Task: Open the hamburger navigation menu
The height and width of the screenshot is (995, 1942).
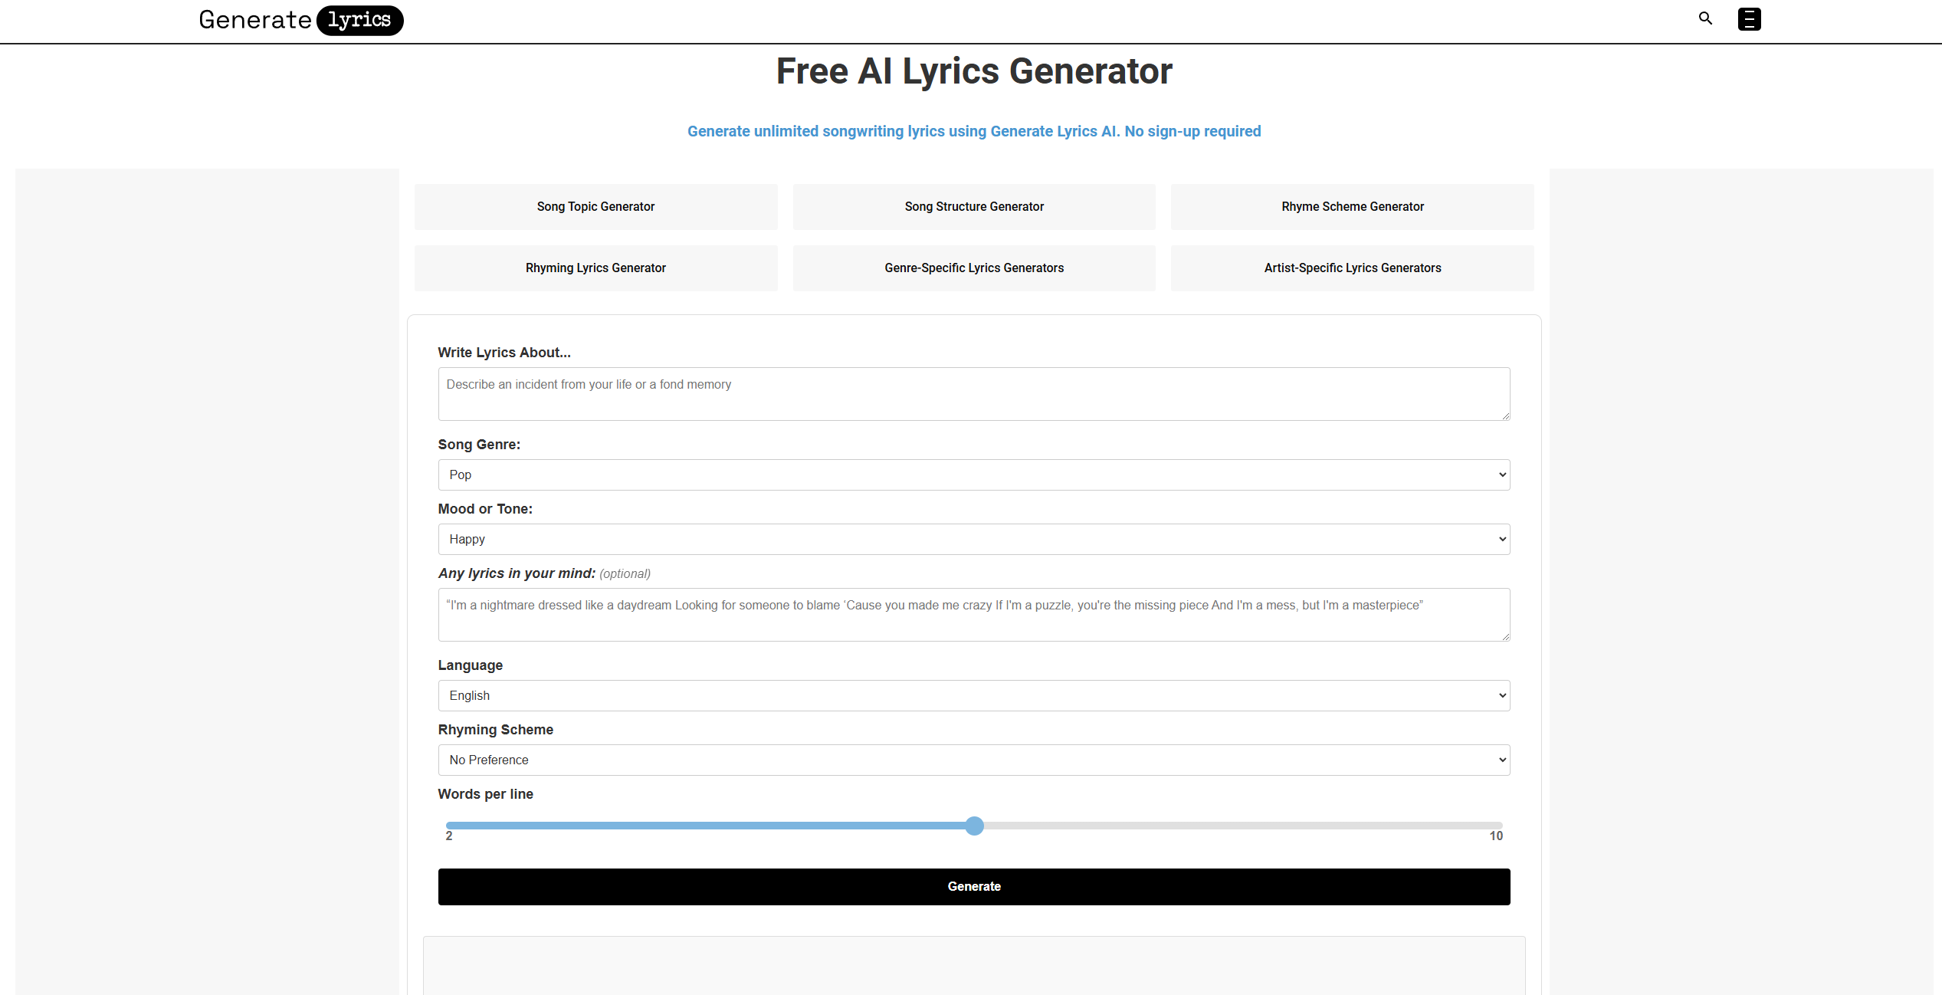Action: [1750, 18]
